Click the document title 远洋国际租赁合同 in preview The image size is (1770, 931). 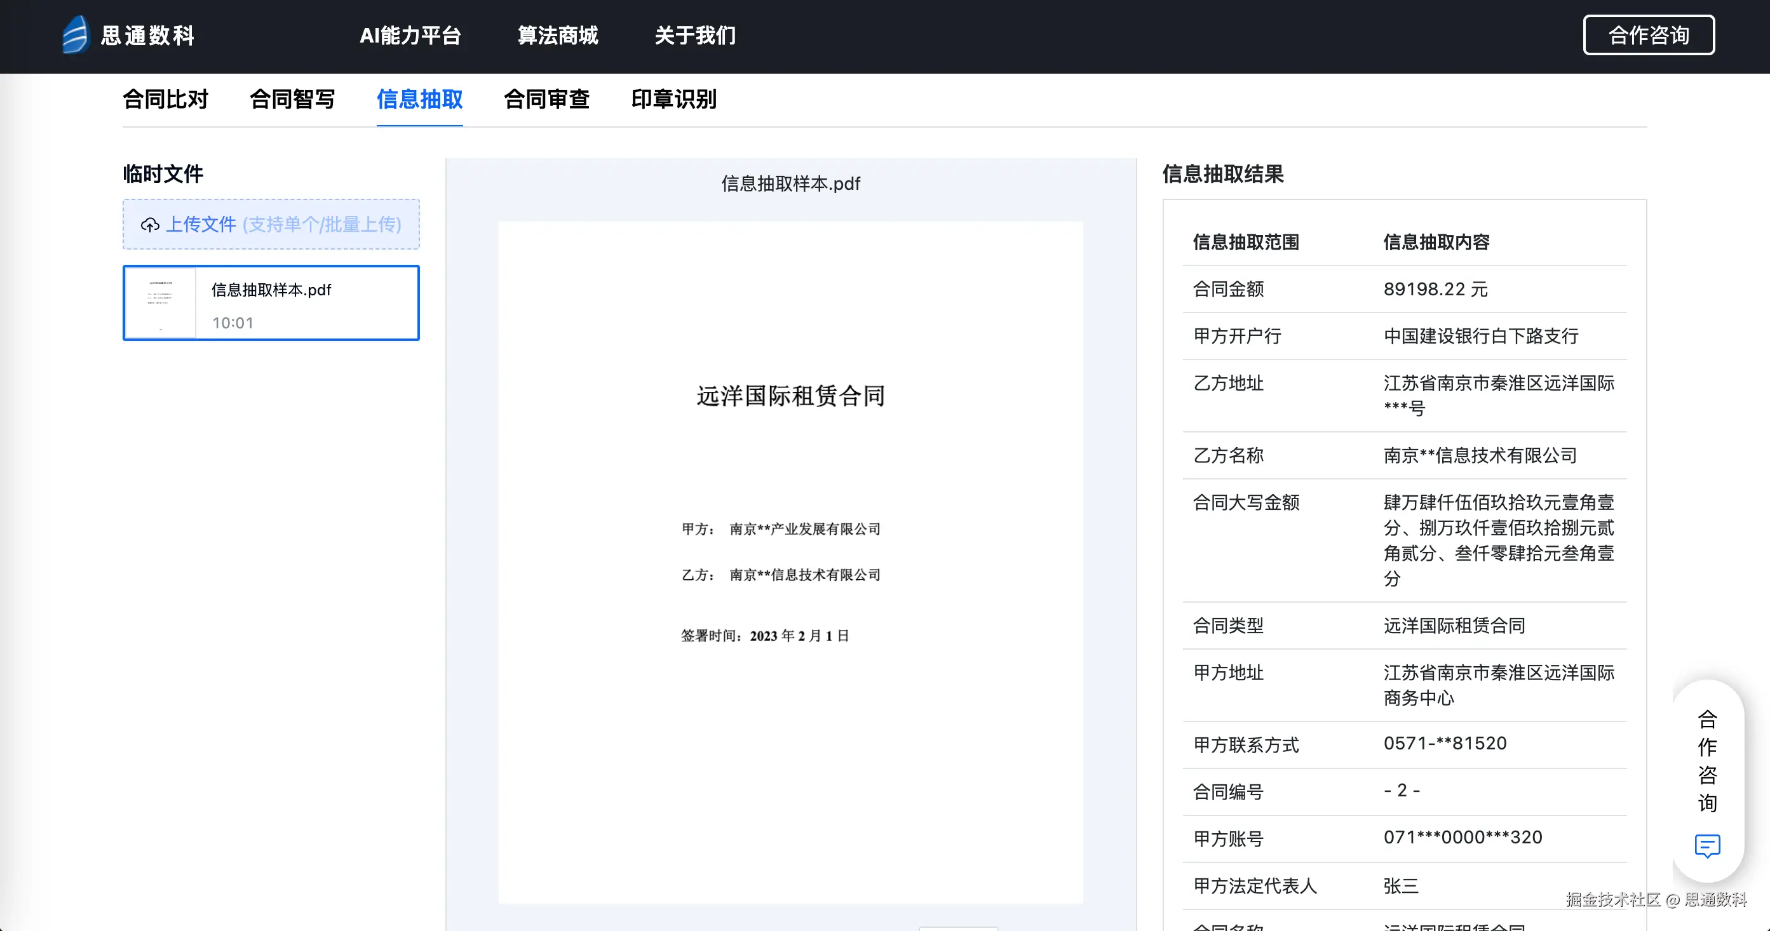coord(790,396)
